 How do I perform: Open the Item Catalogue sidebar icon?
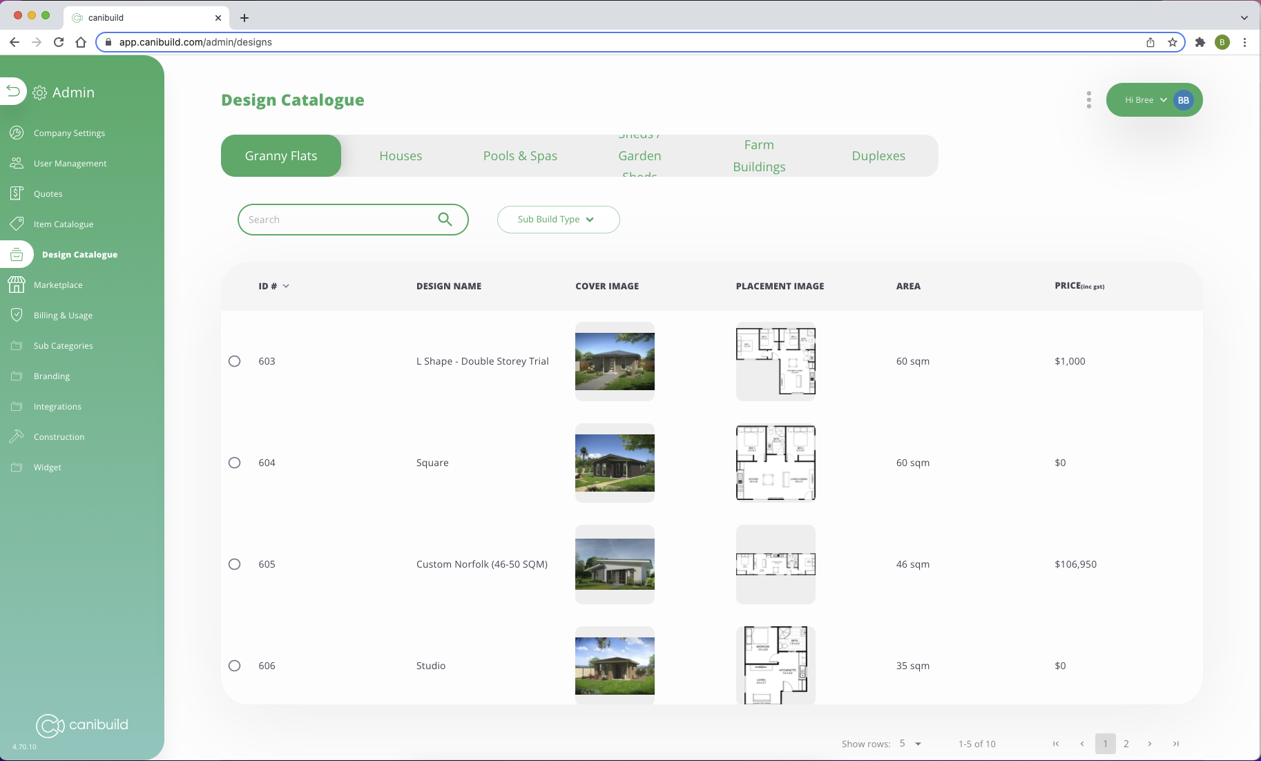17,224
